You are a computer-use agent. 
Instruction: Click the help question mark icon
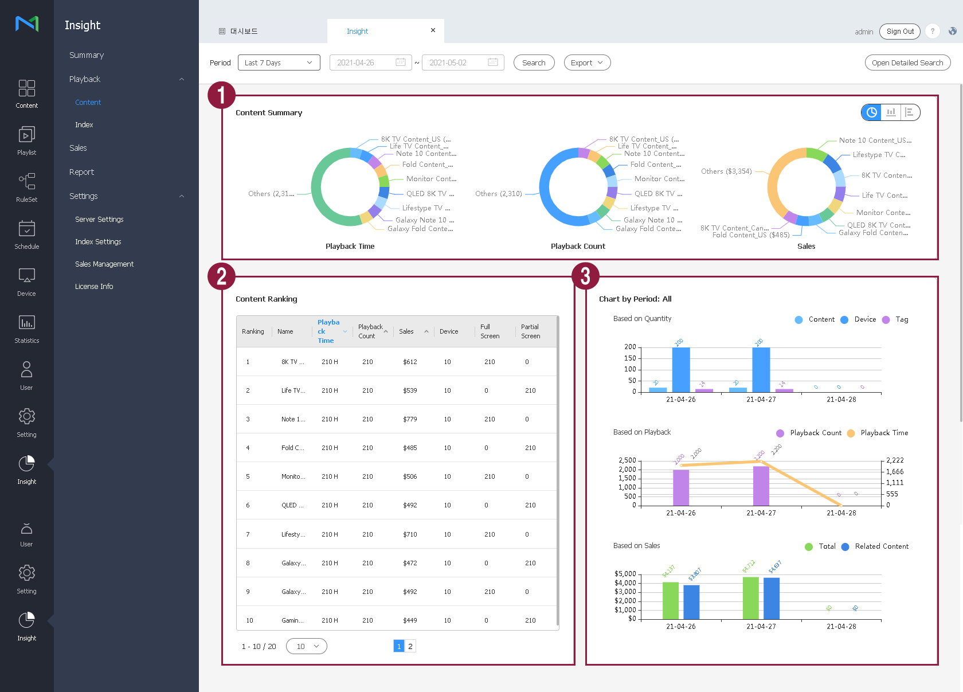point(933,32)
